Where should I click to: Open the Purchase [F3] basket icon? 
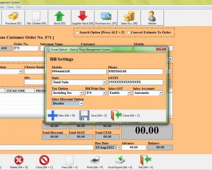(x=13, y=16)
